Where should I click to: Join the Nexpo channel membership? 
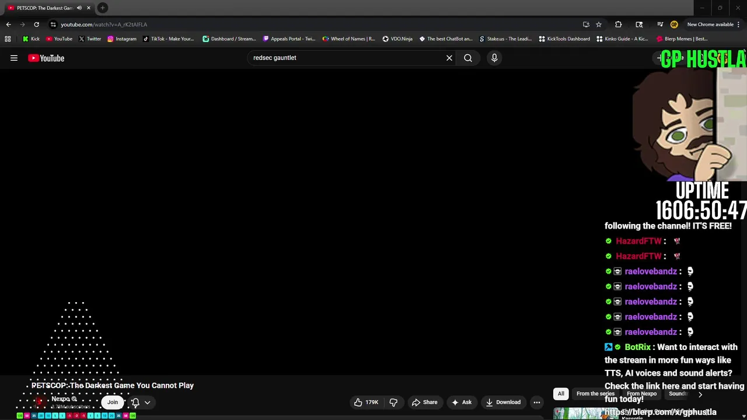(x=113, y=402)
